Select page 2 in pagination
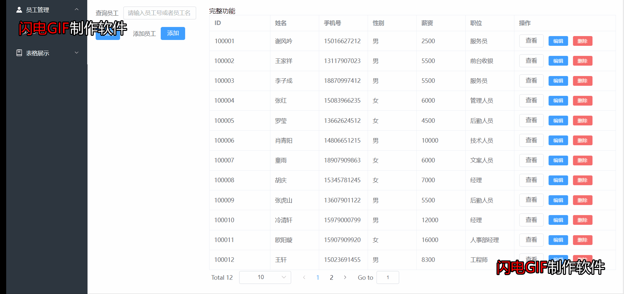Image resolution: width=624 pixels, height=294 pixels. (332, 277)
